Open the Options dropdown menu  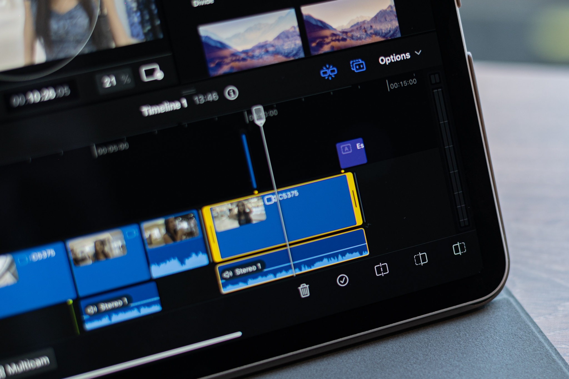(x=395, y=56)
